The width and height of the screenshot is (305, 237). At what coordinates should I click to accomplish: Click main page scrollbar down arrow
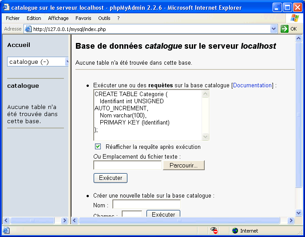[x=298, y=213]
